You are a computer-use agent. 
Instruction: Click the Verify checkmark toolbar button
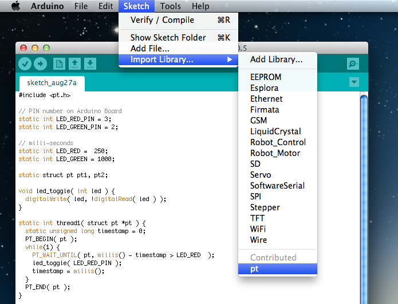[25, 64]
